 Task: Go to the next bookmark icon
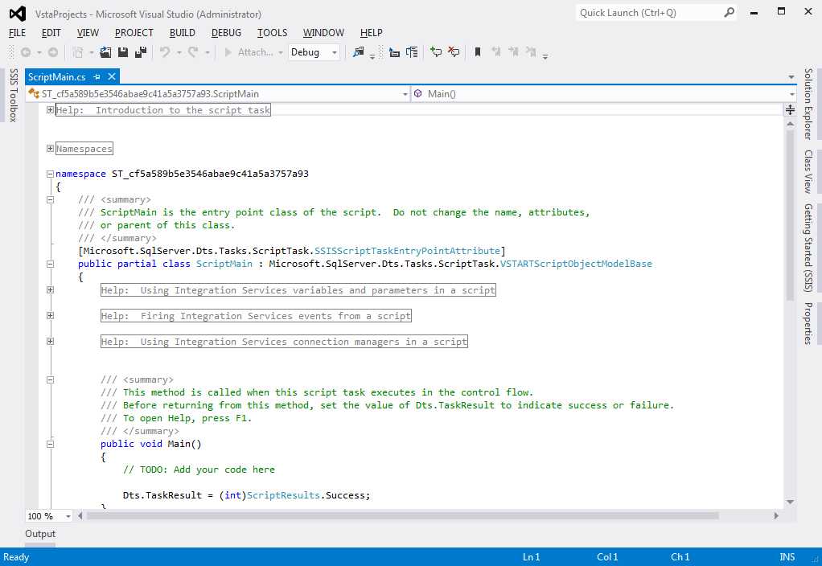pos(513,52)
